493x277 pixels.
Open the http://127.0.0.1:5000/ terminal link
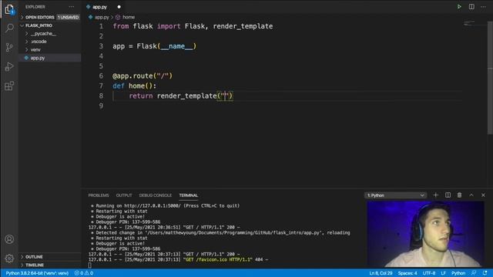click(153, 205)
